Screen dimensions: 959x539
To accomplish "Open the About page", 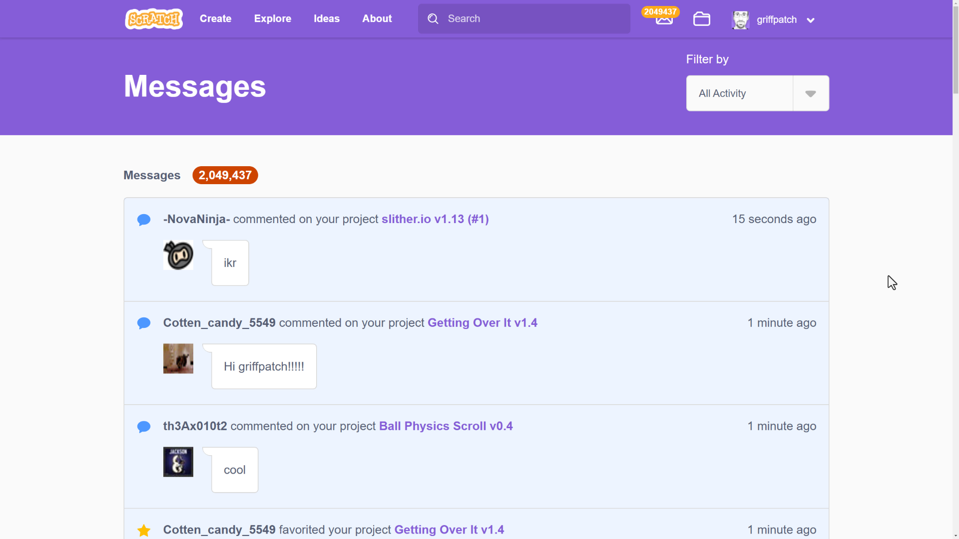I will (377, 18).
